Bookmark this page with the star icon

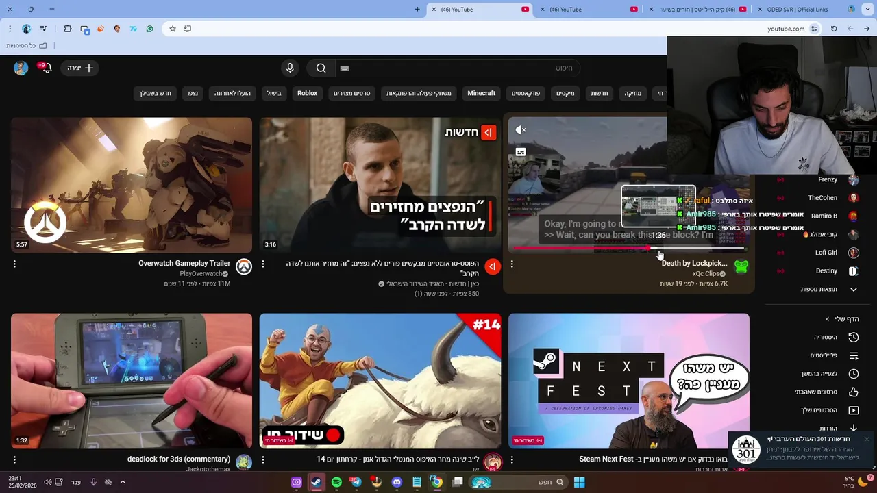pos(173,29)
